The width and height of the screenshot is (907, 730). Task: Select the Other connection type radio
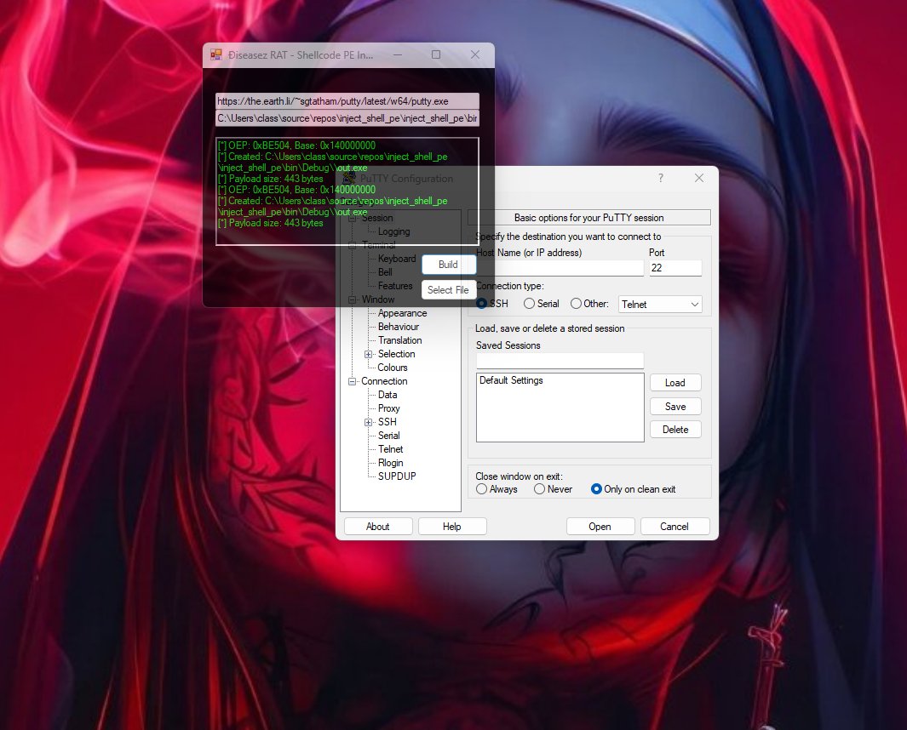coord(576,304)
